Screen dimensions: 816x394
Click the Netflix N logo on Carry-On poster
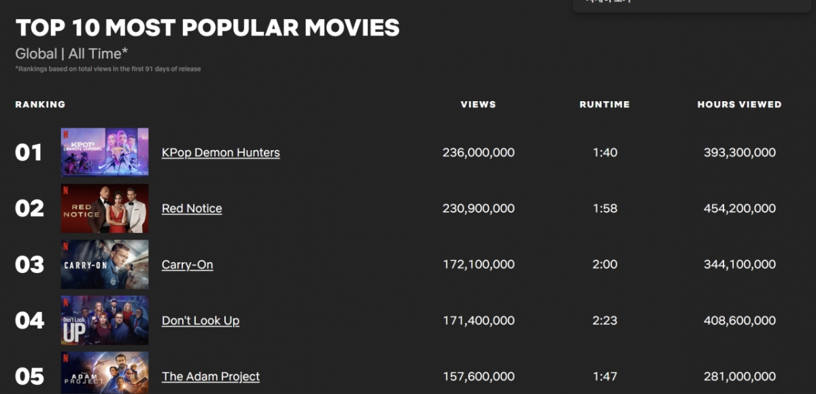pos(65,245)
